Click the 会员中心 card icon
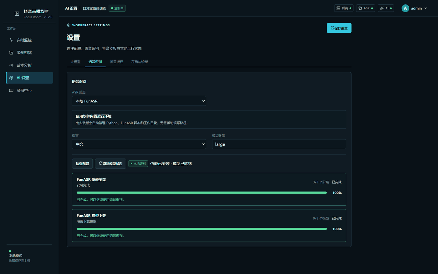438x274 pixels. pos(11,90)
